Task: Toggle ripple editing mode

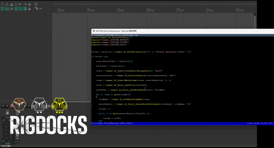Action: pyautogui.click(x=11, y=9)
